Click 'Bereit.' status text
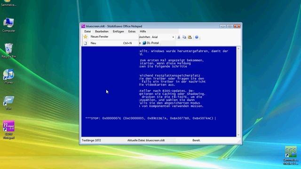301x169 pixels. coord(197,140)
